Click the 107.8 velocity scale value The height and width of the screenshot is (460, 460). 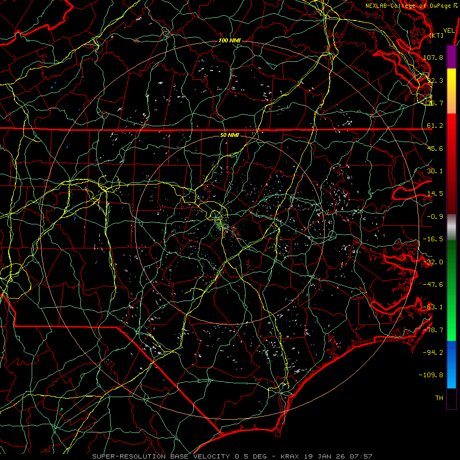point(433,57)
